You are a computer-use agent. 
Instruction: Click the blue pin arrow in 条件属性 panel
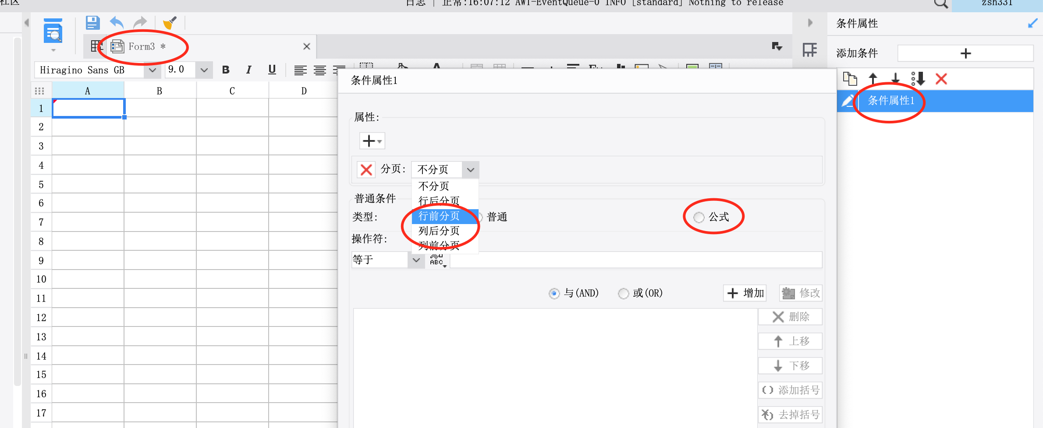tap(1032, 24)
